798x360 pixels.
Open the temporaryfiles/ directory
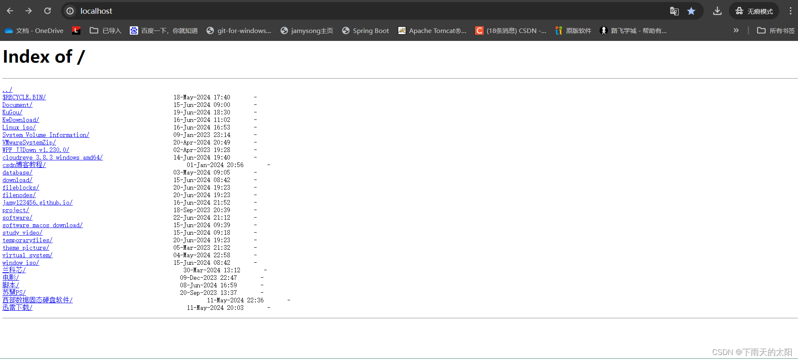[x=28, y=240]
